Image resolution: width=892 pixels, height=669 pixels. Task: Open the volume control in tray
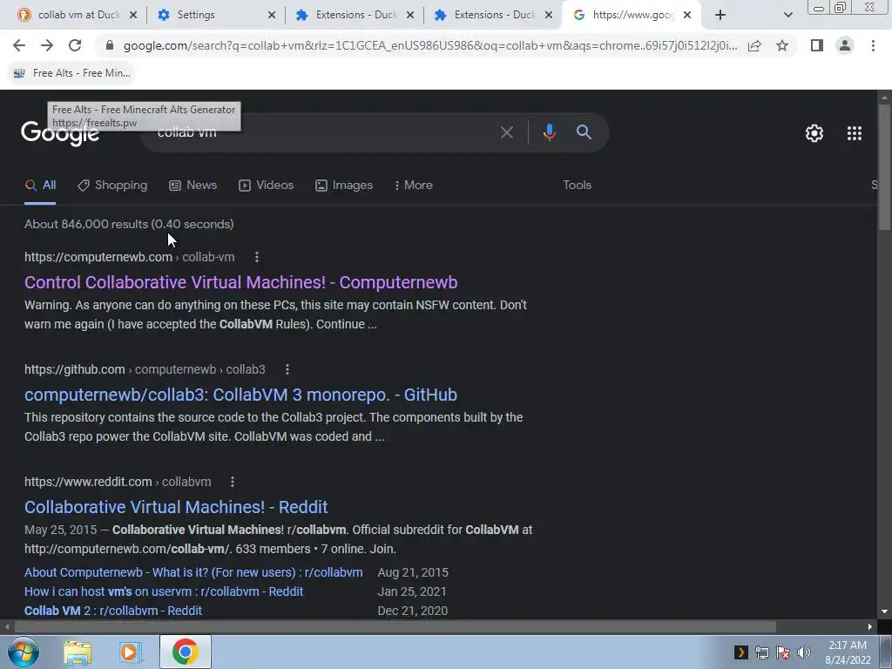[804, 652]
